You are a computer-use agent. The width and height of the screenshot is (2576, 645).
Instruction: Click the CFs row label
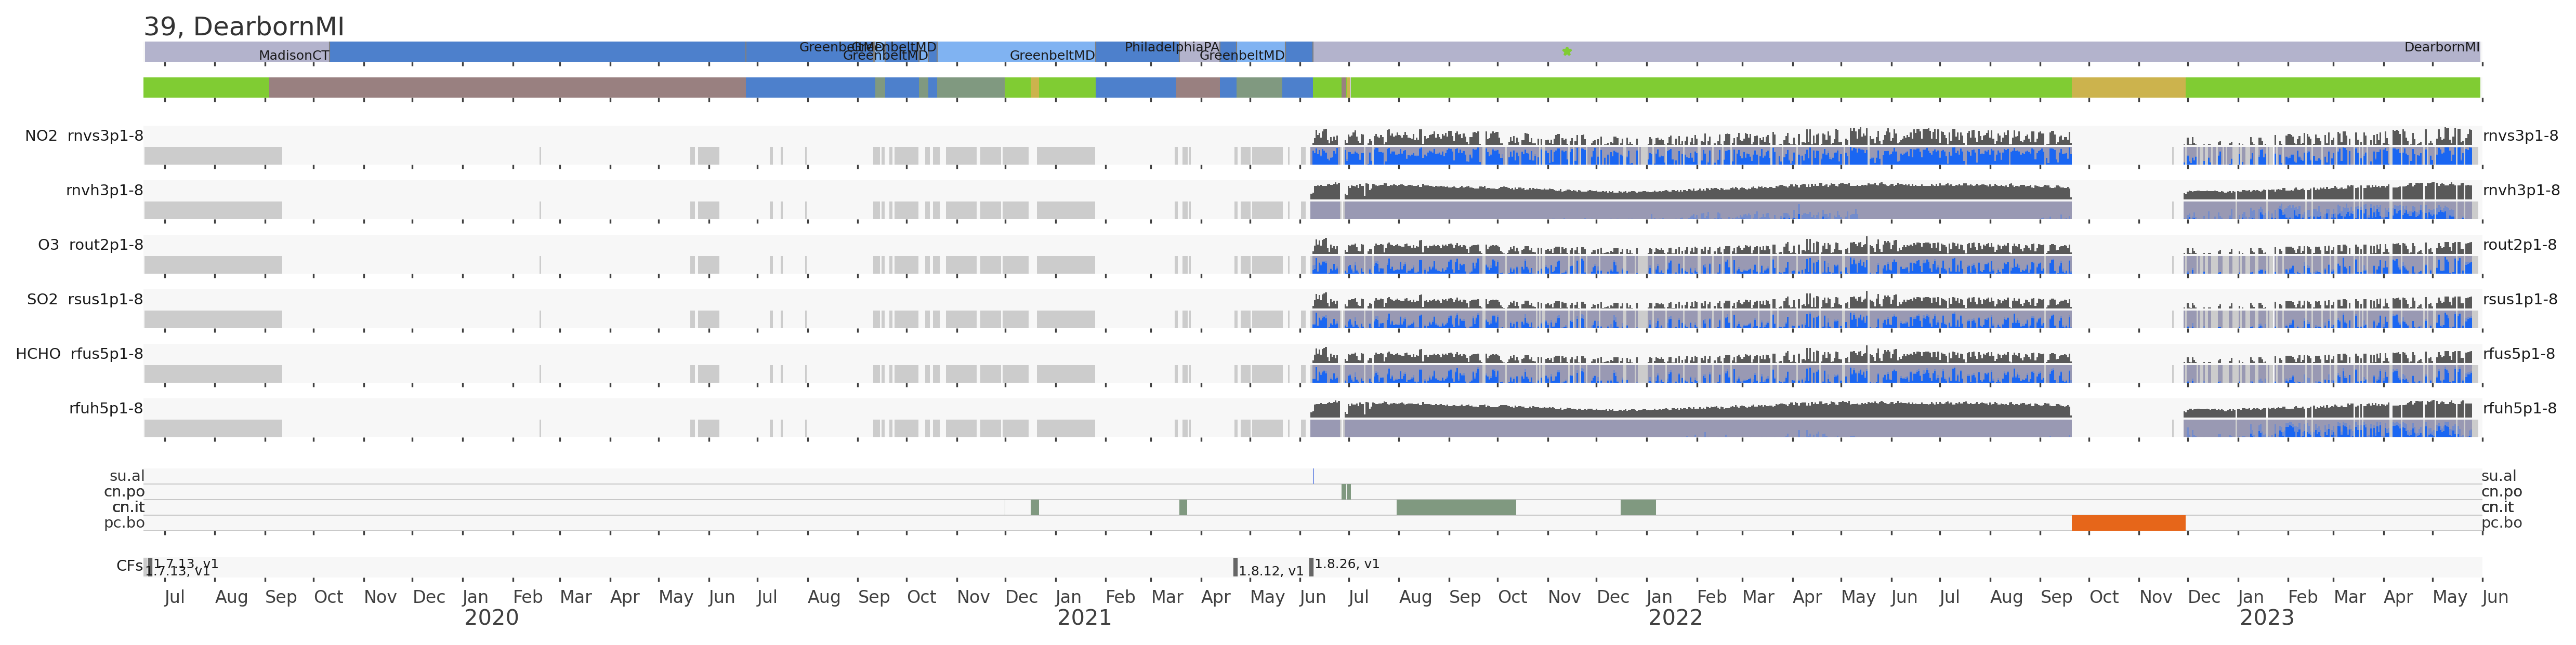click(129, 566)
